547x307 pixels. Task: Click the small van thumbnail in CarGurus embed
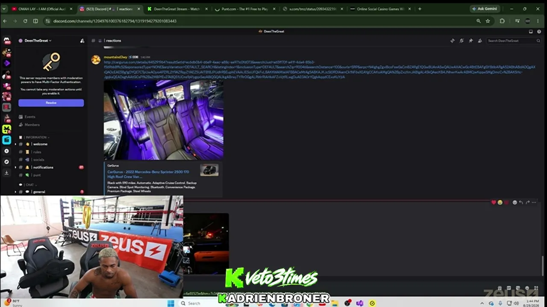209,170
